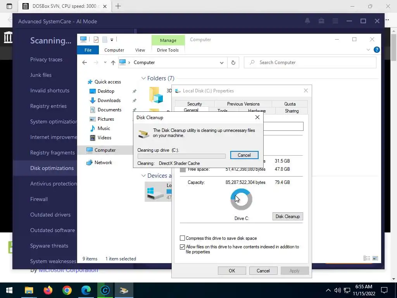Open the Drive Tools ribbon tab
Screen dimensions: 397x298
click(x=168, y=50)
